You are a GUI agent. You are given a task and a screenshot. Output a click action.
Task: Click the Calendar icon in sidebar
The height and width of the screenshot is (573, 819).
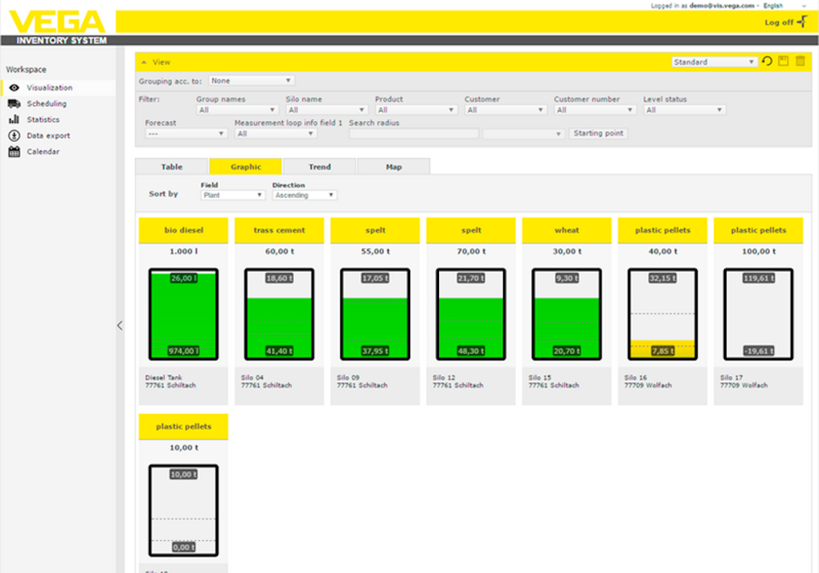pos(14,152)
